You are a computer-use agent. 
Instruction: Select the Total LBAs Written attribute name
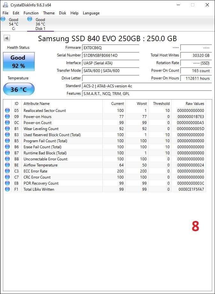point(39,189)
